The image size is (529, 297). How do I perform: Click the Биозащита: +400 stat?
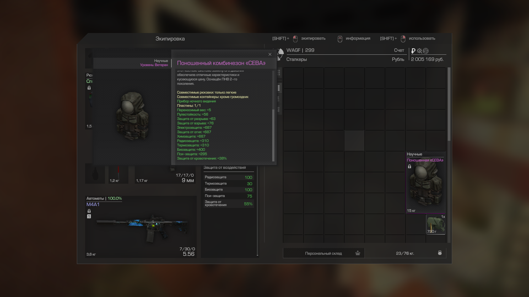point(191,150)
